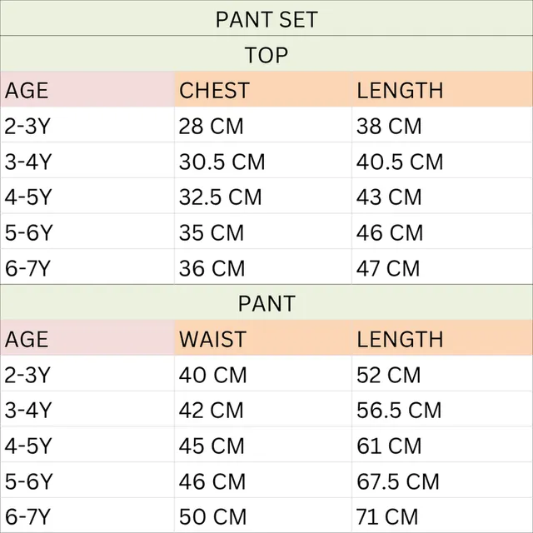Select the 47 CM length cell
533x533 pixels.
click(442, 267)
